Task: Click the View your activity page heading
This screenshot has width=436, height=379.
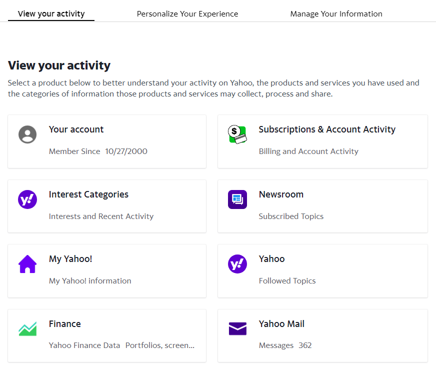Action: pos(59,65)
